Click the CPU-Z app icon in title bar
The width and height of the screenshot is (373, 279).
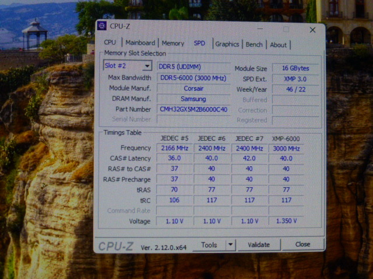tap(102, 26)
